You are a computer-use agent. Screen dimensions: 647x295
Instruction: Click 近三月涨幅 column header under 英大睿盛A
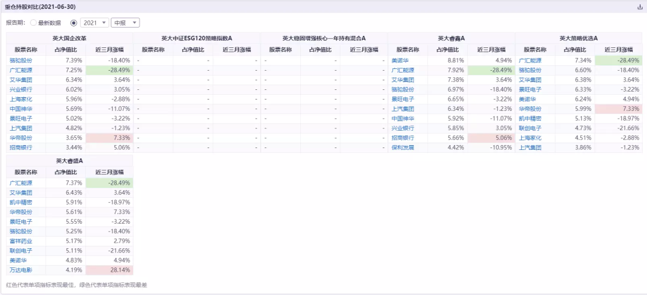coord(110,172)
